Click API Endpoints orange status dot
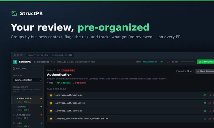214x128 pixels. [41, 115]
